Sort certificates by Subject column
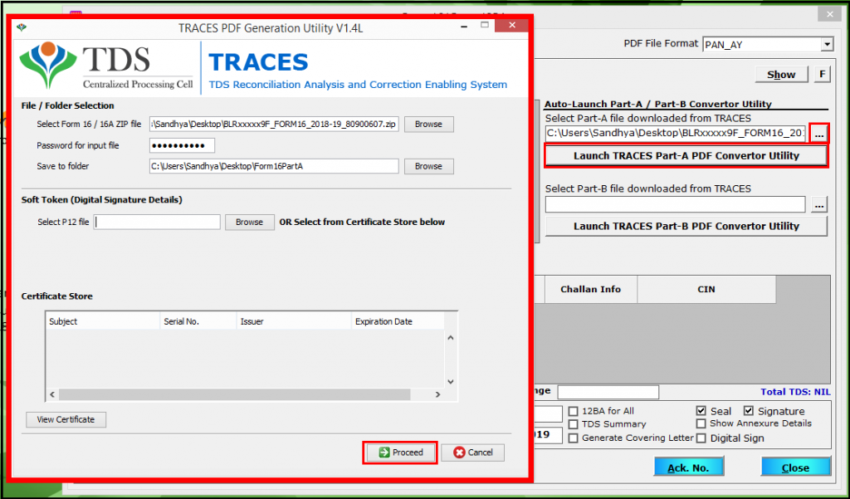The image size is (850, 499). click(x=102, y=321)
